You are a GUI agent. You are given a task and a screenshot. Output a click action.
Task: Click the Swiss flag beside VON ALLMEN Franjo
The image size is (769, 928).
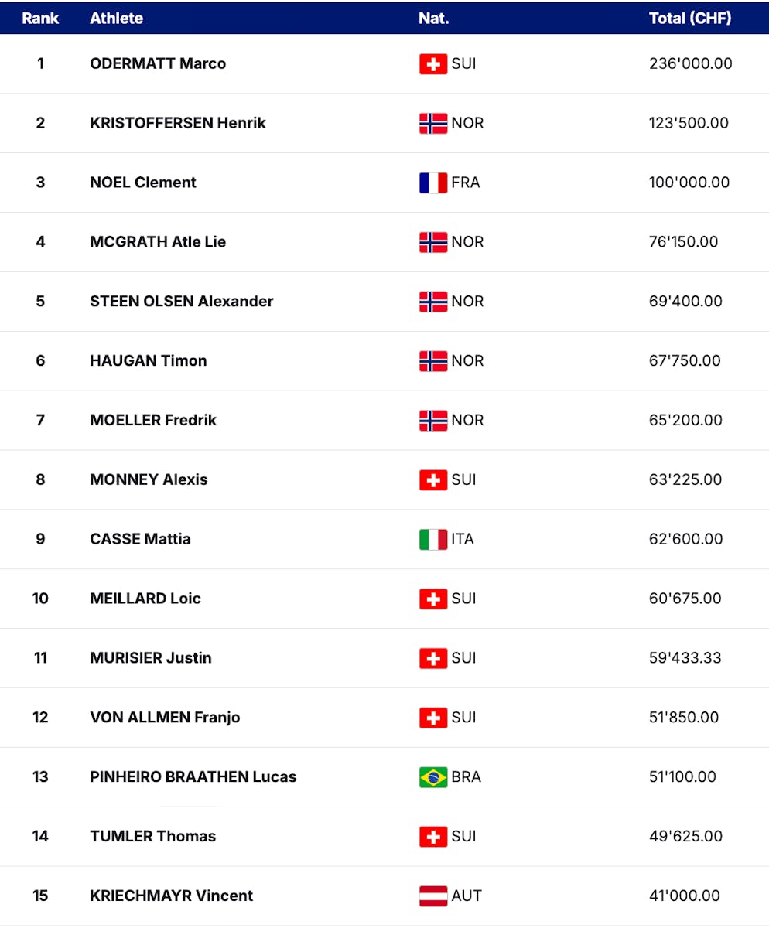tap(433, 718)
